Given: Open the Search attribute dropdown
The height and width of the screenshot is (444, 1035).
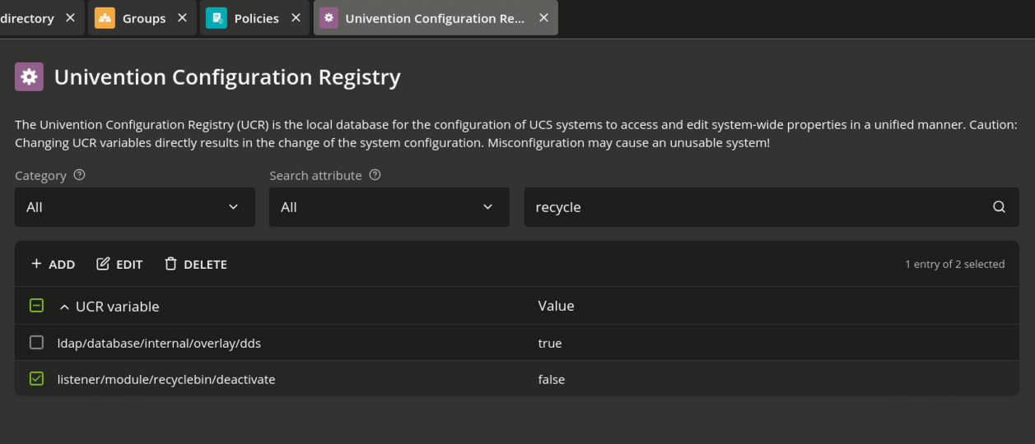Looking at the screenshot, I should tap(389, 207).
